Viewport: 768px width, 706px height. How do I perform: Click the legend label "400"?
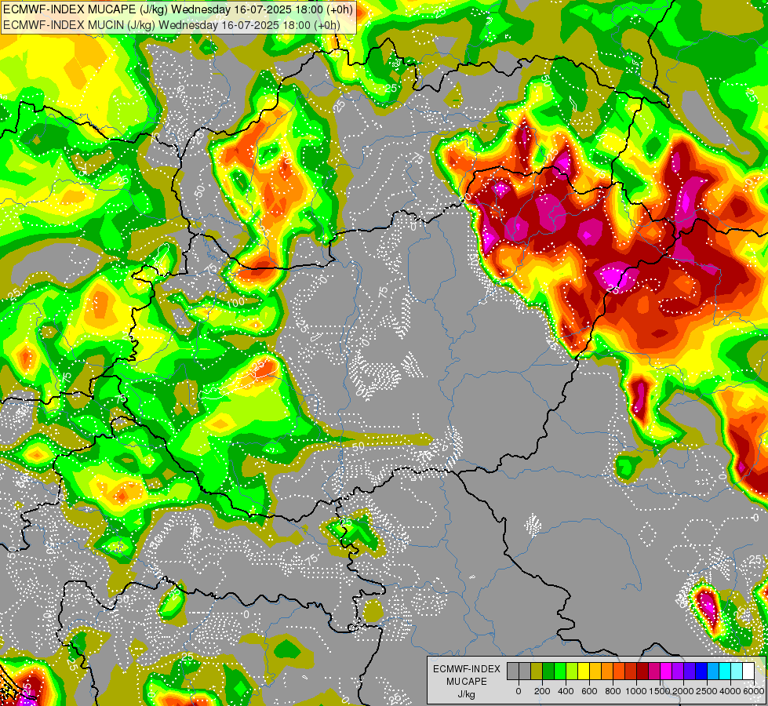click(x=566, y=691)
